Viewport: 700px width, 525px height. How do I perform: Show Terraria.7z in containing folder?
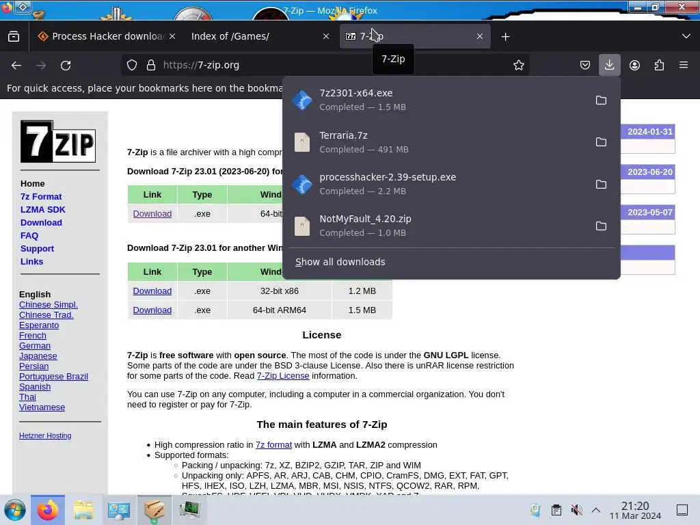pyautogui.click(x=601, y=142)
